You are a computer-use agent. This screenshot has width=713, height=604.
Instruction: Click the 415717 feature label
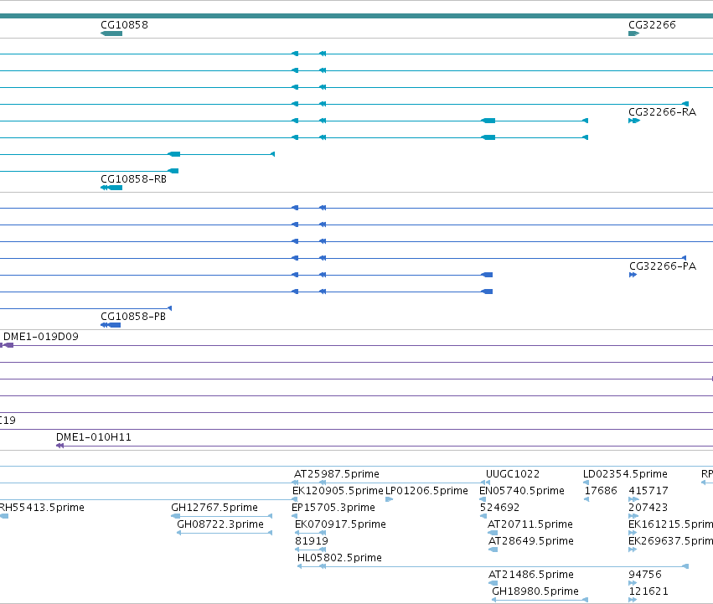[x=648, y=491]
